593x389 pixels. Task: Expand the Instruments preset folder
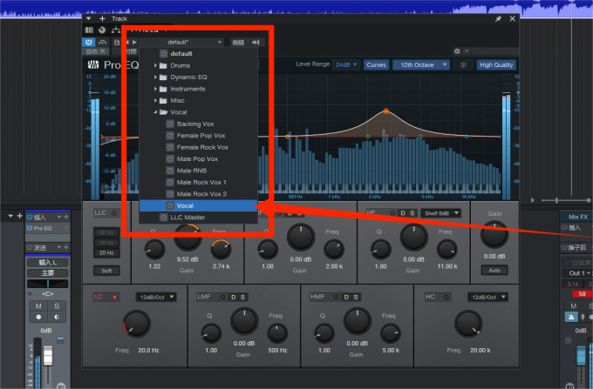155,89
